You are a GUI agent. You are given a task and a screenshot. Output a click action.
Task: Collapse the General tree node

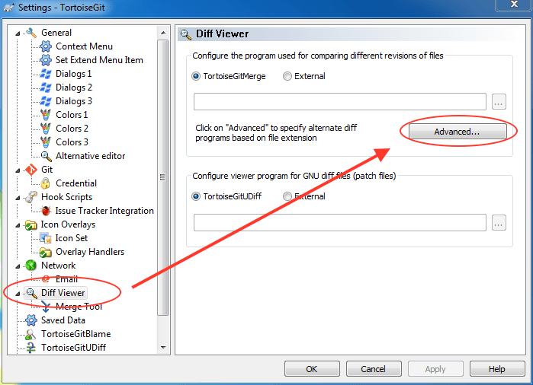(18, 33)
